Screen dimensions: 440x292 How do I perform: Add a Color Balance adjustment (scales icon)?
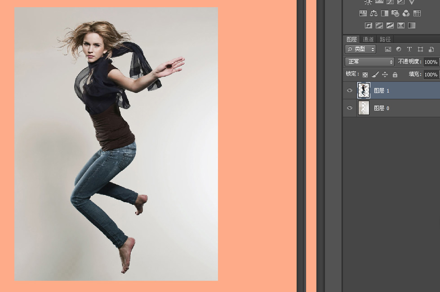374,13
